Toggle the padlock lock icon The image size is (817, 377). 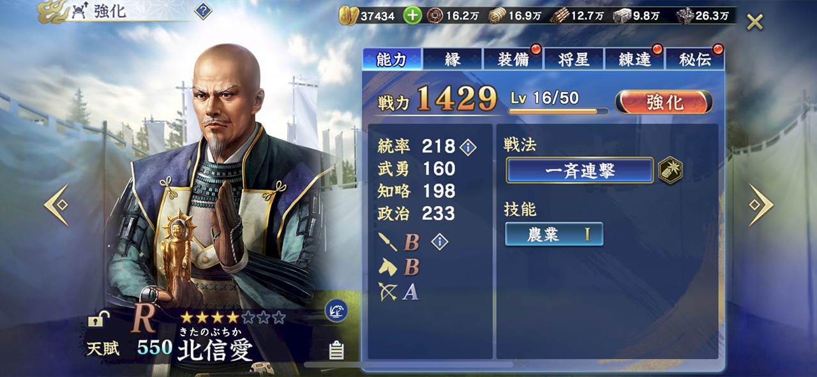pos(98,318)
